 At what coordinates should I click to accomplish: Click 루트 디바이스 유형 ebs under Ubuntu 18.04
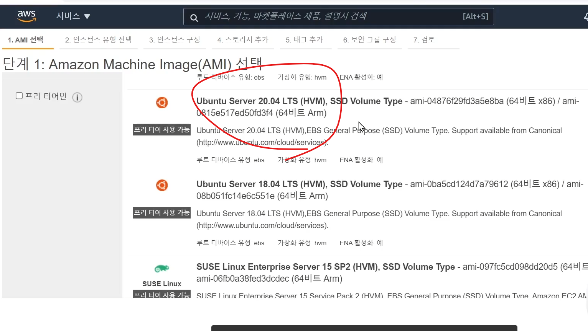pyautogui.click(x=231, y=243)
